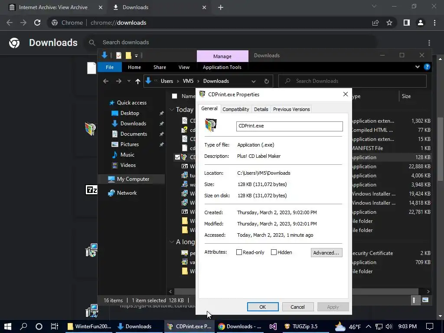
Task: Open Pictures in navigation pane
Action: [129, 144]
